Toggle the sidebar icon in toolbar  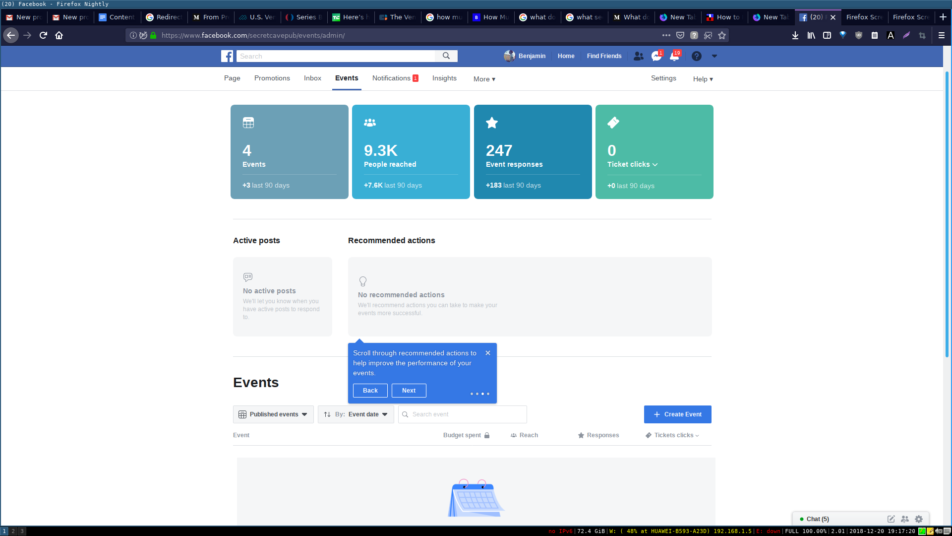coord(827,35)
